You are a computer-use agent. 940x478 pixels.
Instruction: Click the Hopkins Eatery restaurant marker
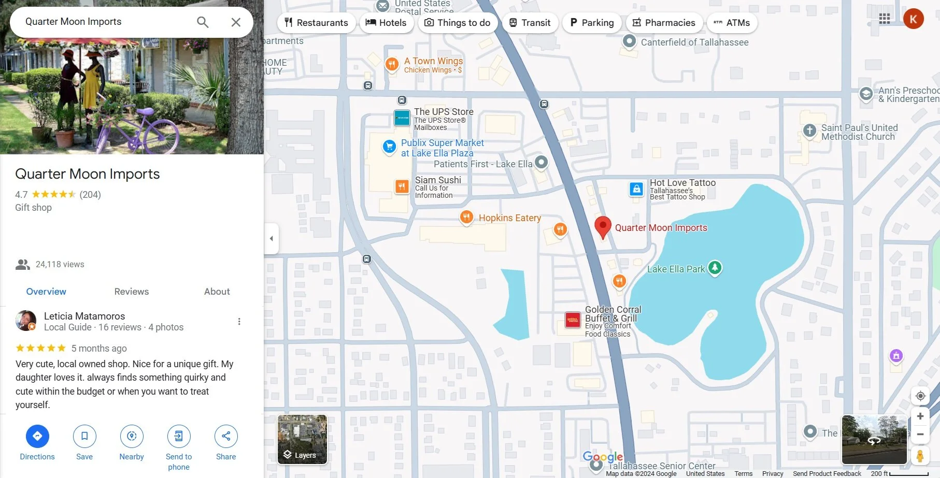pos(466,218)
